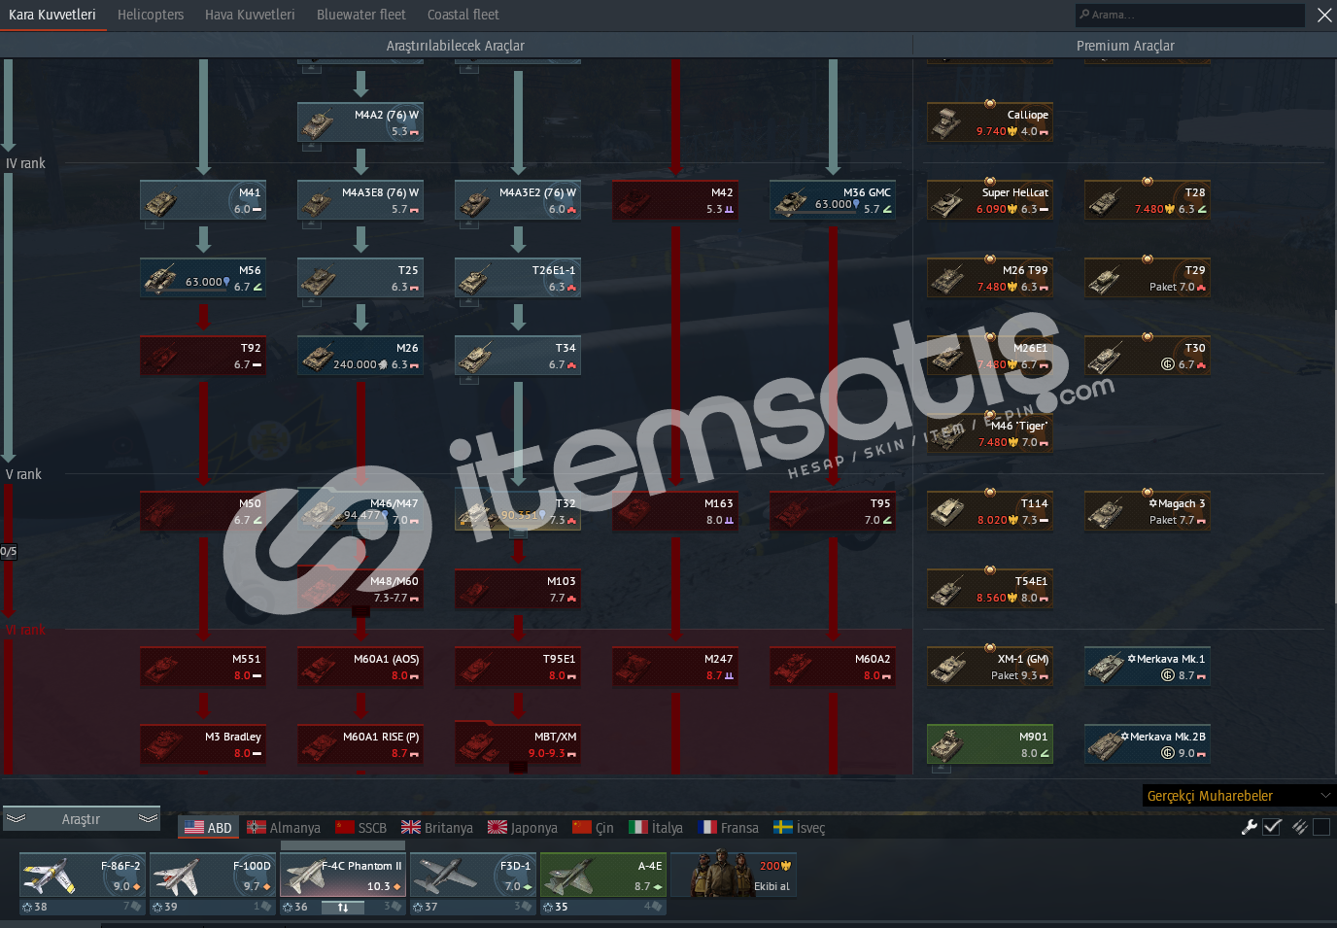The image size is (1337, 928).
Task: Click the ammunition icon beside the empty checkbox
Action: click(x=1299, y=827)
